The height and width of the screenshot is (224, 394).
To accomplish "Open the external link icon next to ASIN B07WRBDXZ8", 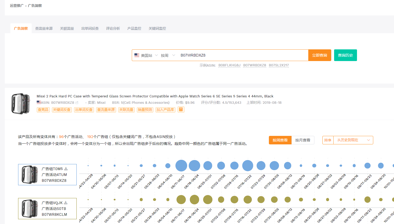I will 77,103.
